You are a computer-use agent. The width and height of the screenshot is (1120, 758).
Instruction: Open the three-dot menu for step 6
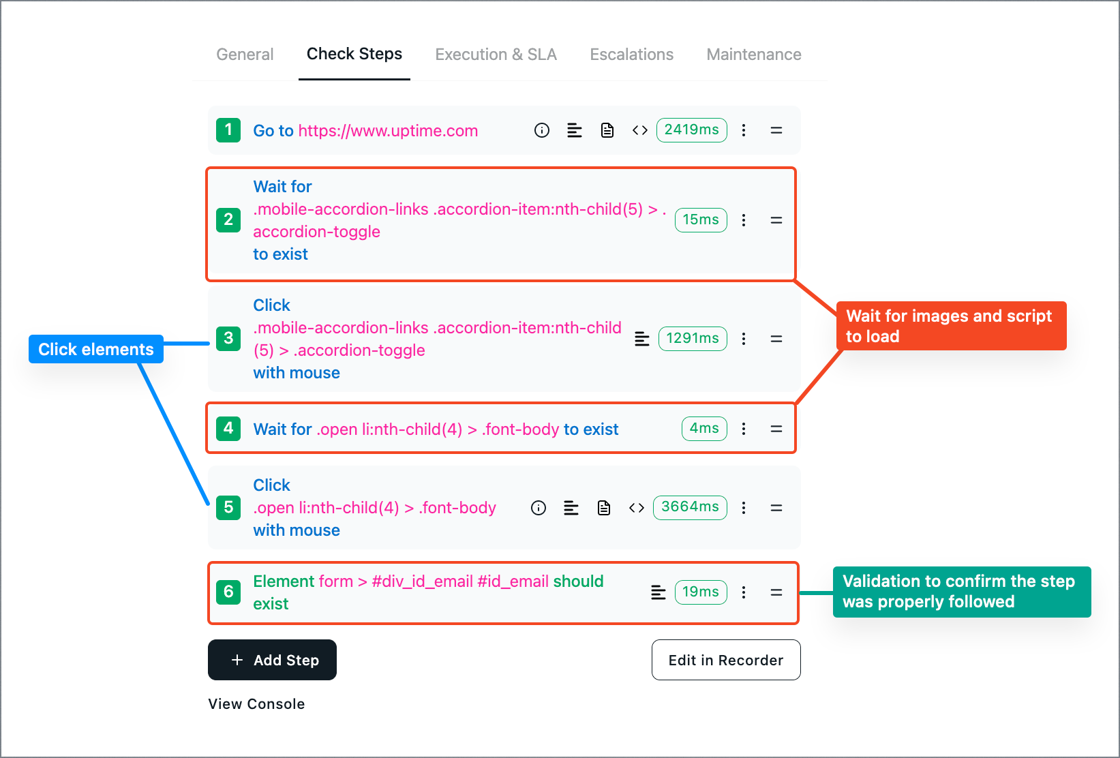pos(744,592)
